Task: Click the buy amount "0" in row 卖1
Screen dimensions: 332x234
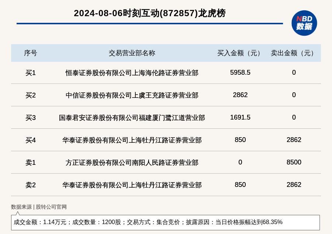Action: [x=240, y=162]
